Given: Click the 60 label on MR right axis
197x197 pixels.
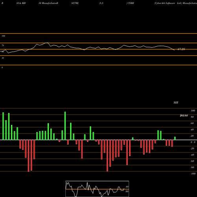Looking at the screenshot, I should click(192, 123).
